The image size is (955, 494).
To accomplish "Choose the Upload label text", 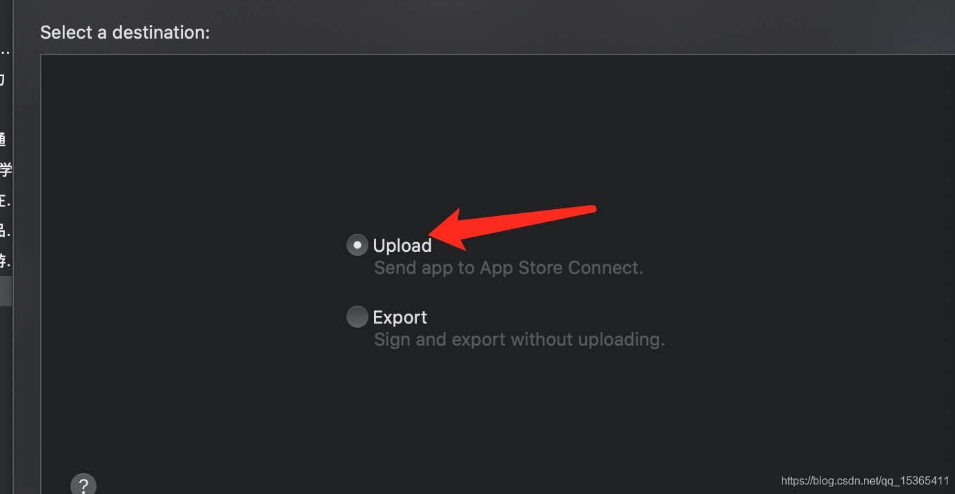I will click(402, 246).
